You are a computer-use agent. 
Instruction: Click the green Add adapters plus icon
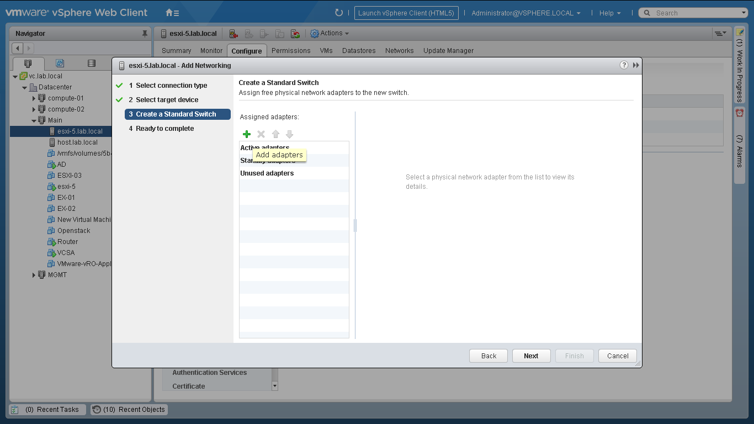[247, 134]
